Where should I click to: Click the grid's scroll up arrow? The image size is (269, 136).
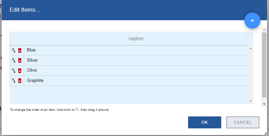pyautogui.click(x=250, y=48)
